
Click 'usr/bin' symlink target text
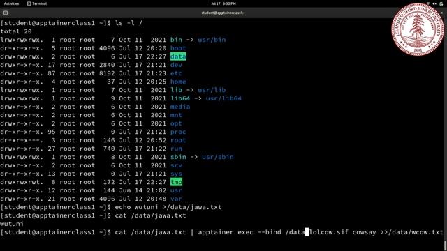point(212,40)
